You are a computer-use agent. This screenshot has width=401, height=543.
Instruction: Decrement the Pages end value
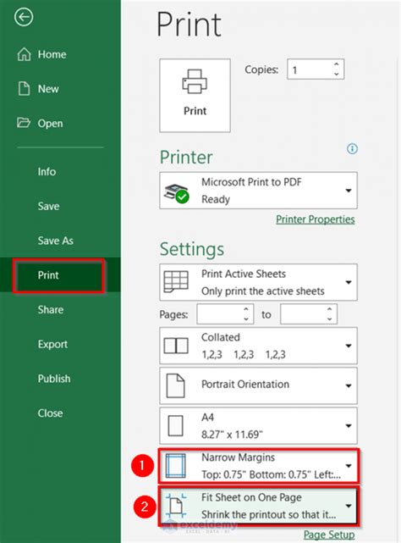(x=330, y=319)
